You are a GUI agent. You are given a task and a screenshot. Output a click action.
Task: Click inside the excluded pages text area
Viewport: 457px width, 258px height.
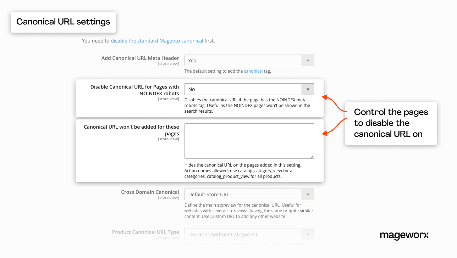tap(248, 141)
